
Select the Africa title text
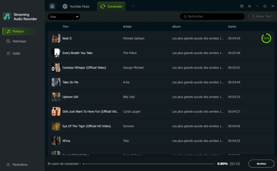click(x=66, y=141)
